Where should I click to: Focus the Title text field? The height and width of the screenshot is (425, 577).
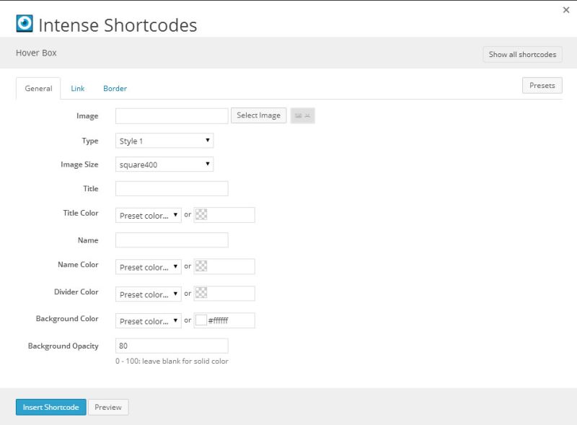coord(172,188)
